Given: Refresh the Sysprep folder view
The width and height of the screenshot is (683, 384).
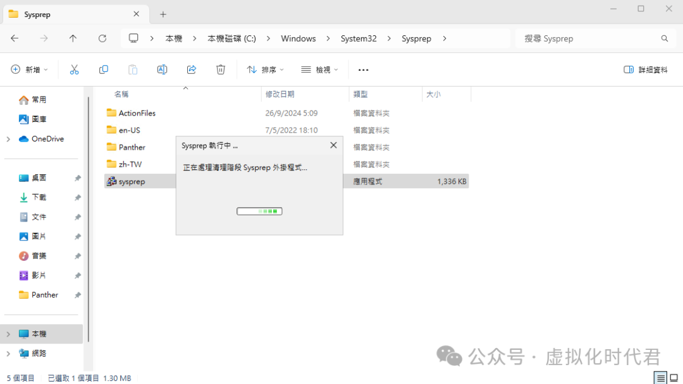Looking at the screenshot, I should tap(102, 39).
